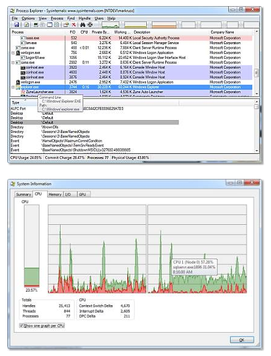Sort by the Description column header

coord(171,32)
